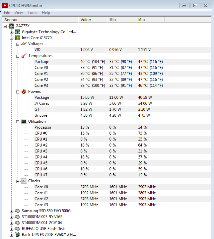Collapse the GAZ77X root node
The width and height of the screenshot is (214, 239).
5,27
